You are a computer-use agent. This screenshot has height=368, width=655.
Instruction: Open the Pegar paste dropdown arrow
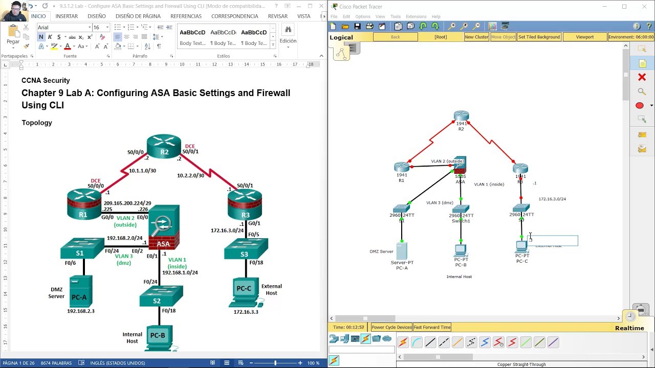[x=13, y=48]
